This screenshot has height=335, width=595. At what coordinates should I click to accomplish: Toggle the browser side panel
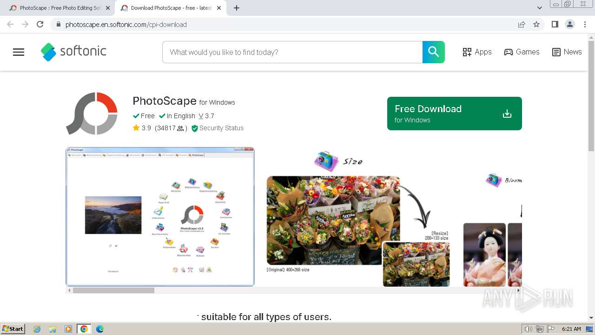pyautogui.click(x=555, y=24)
